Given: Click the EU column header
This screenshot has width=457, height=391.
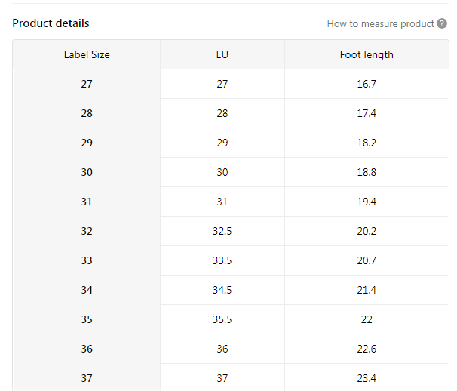Looking at the screenshot, I should point(222,54).
